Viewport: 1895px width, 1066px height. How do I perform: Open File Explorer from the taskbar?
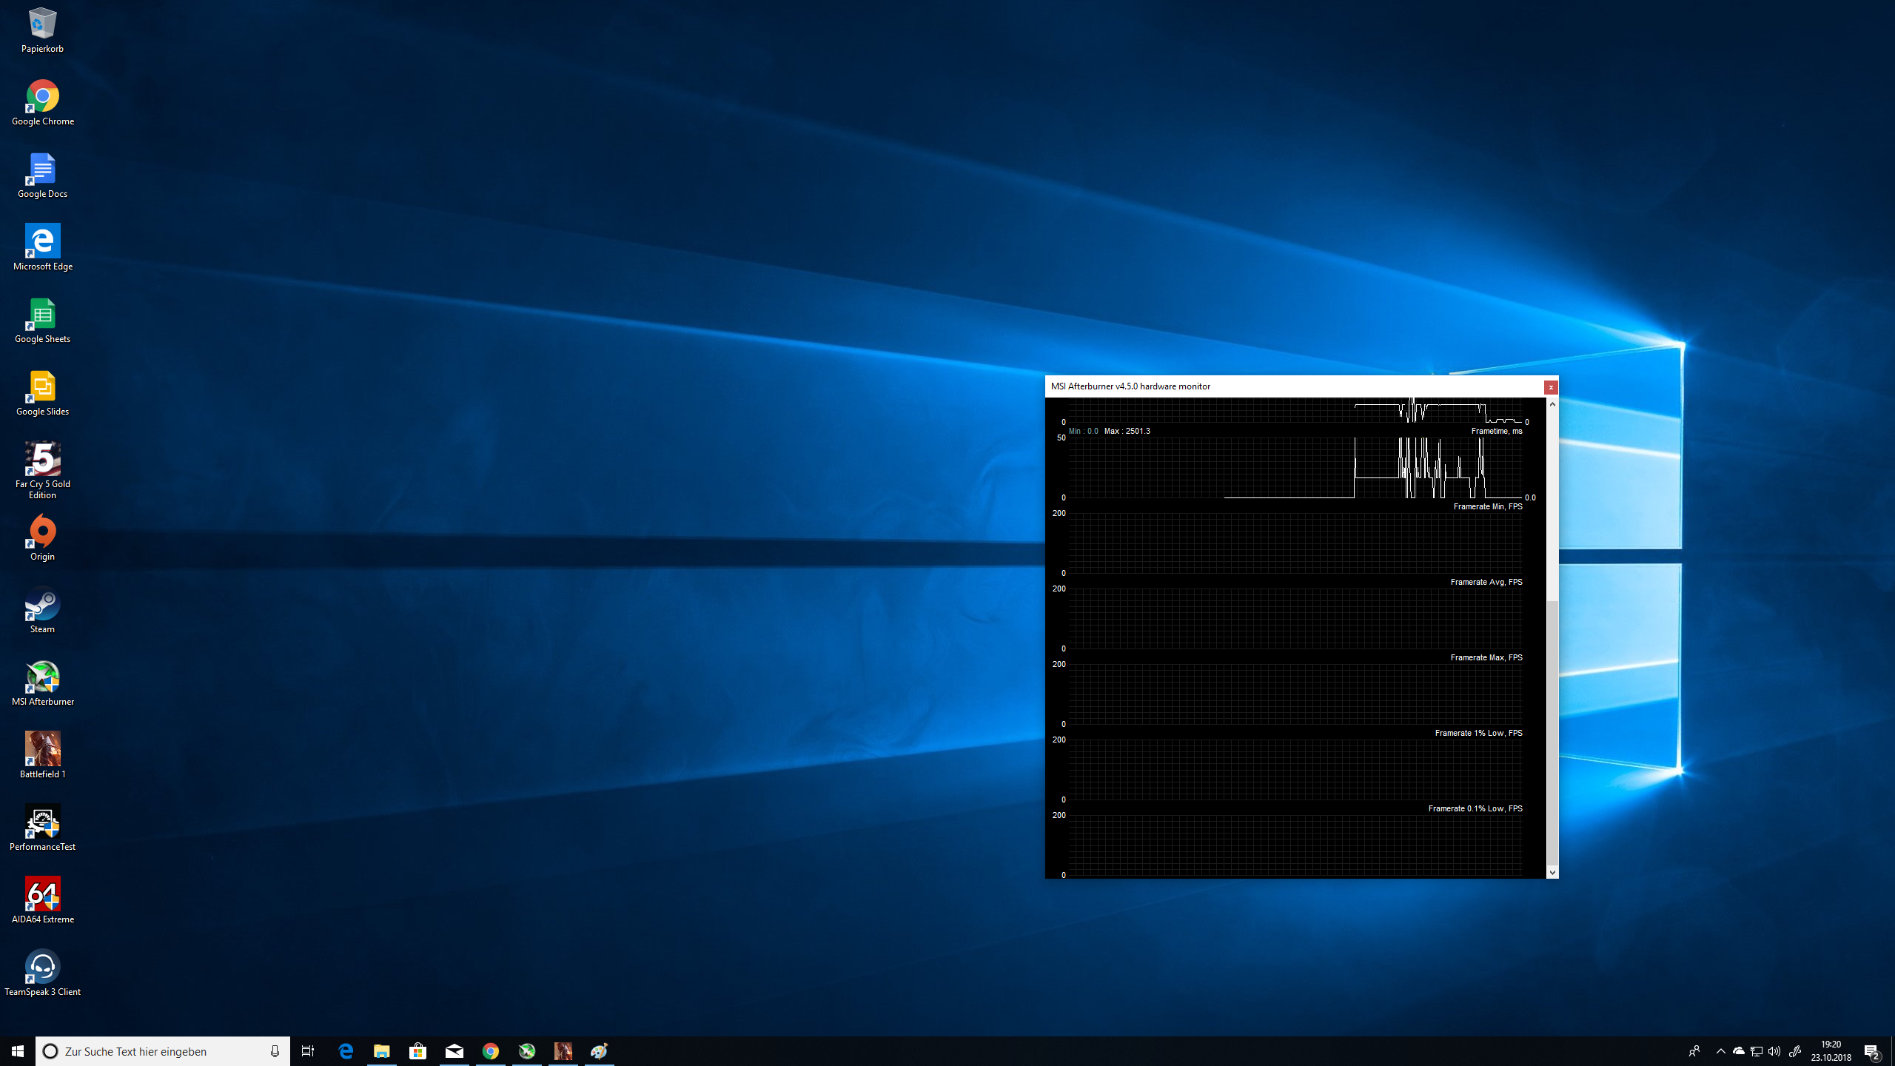point(382,1051)
